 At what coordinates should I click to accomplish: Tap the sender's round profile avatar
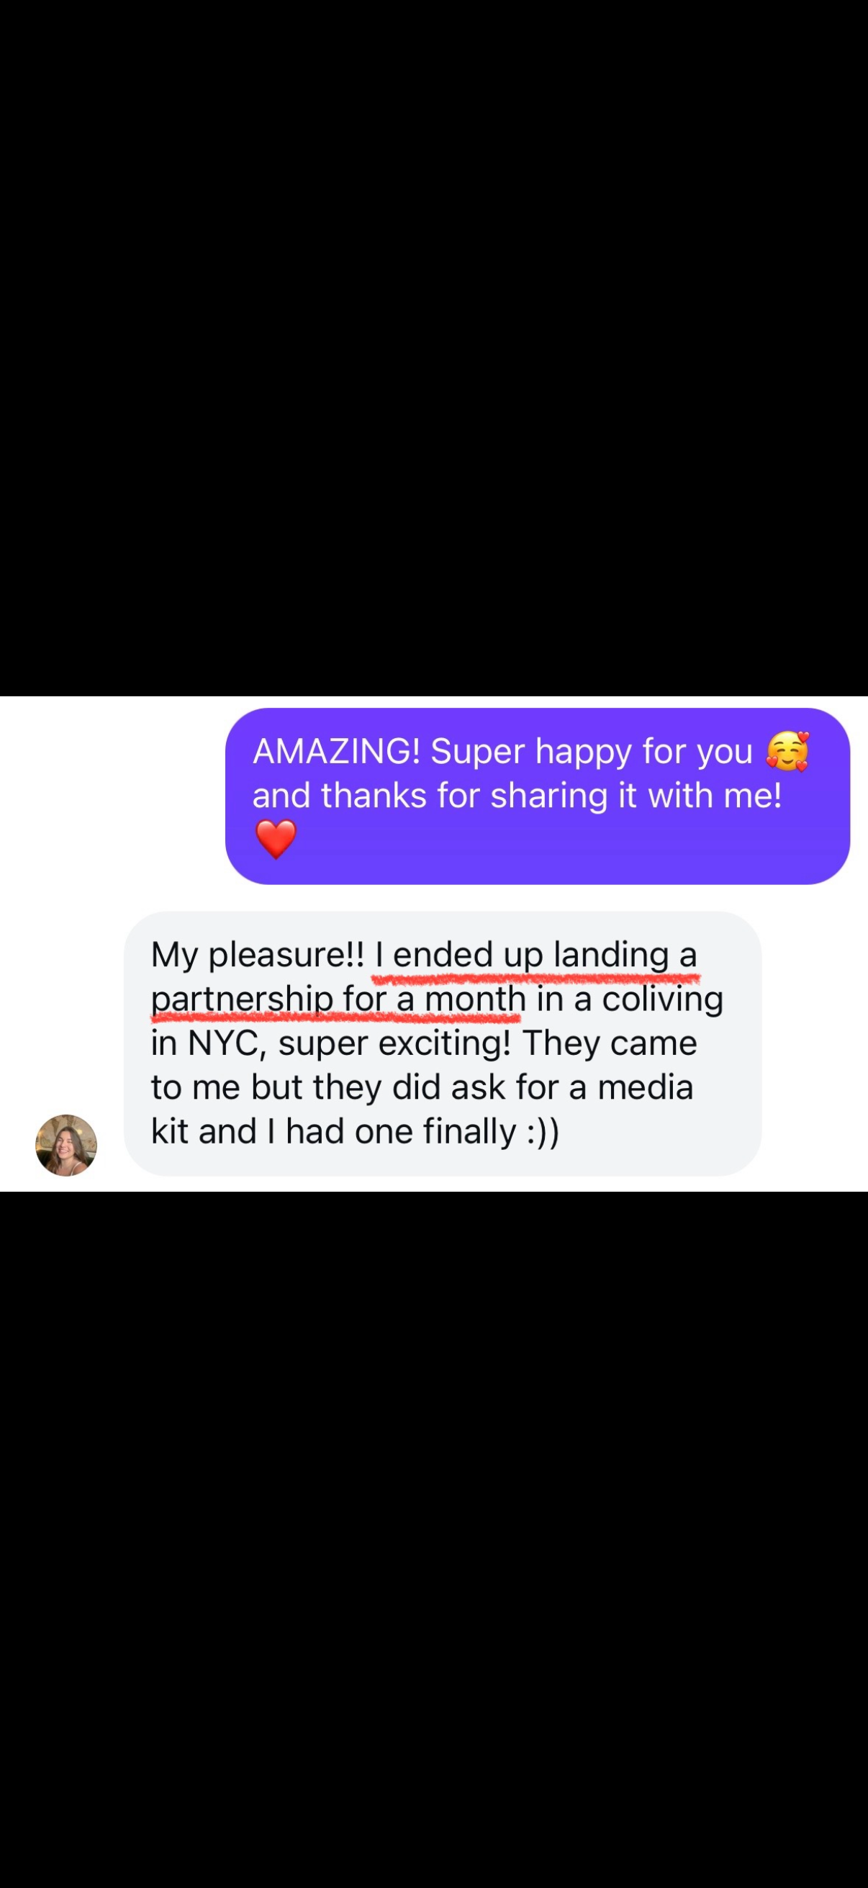click(66, 1145)
